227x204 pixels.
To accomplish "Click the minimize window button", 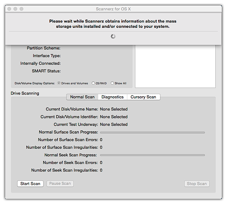I will 15,9.
